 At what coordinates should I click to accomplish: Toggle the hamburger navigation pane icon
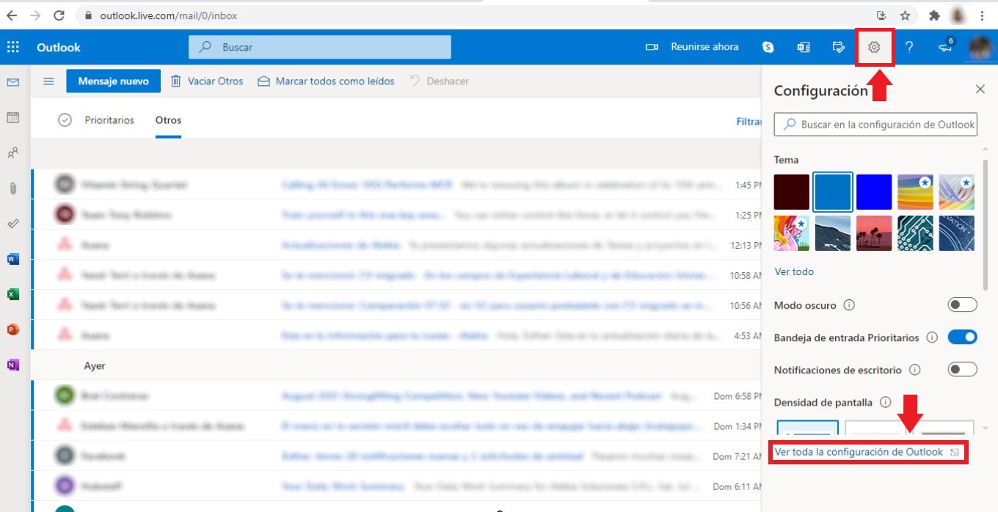click(48, 81)
